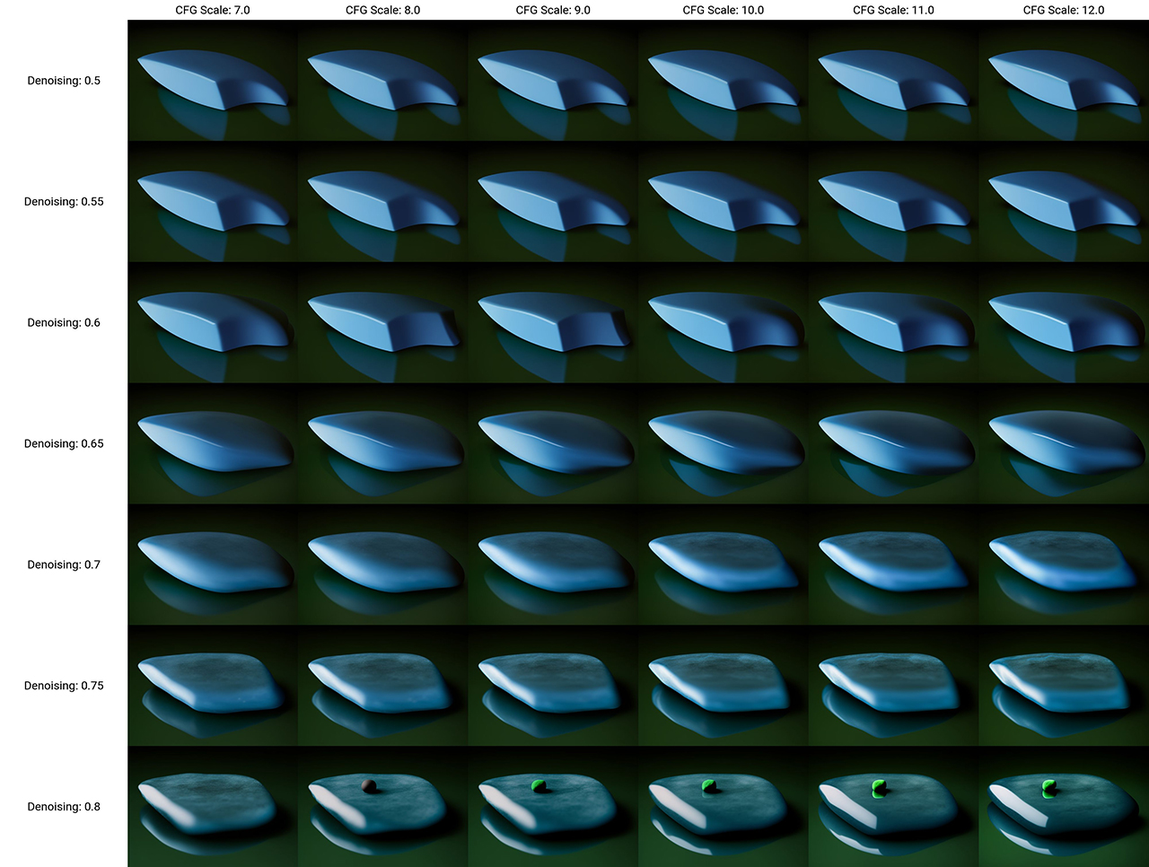This screenshot has height=867, width=1149.
Task: Click the "Denoising: 0.65" row label
Action: click(x=64, y=443)
